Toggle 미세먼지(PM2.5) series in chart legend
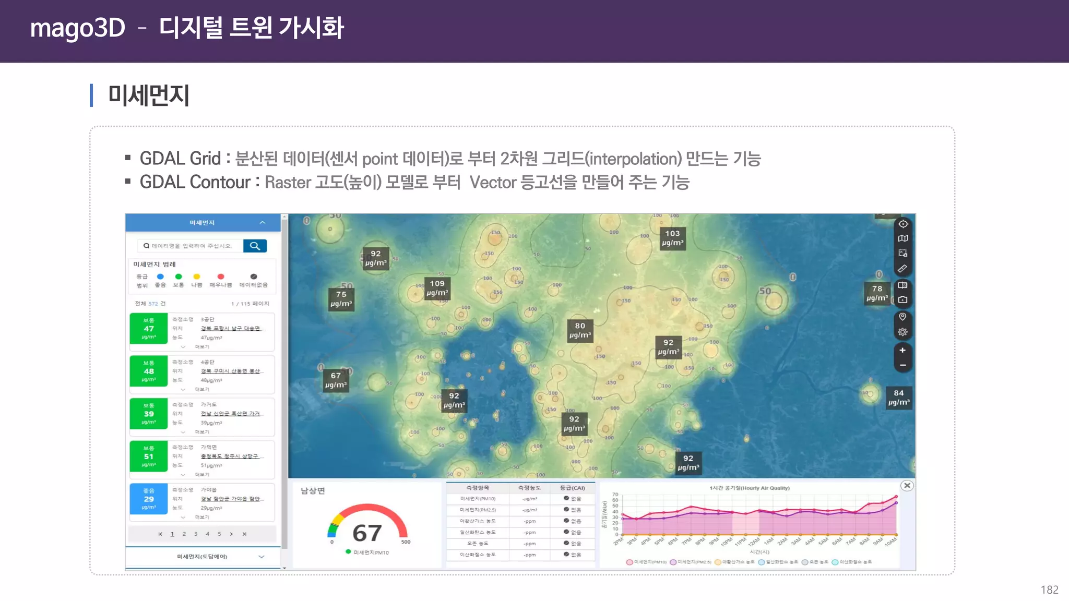1069x601 pixels. (x=691, y=562)
